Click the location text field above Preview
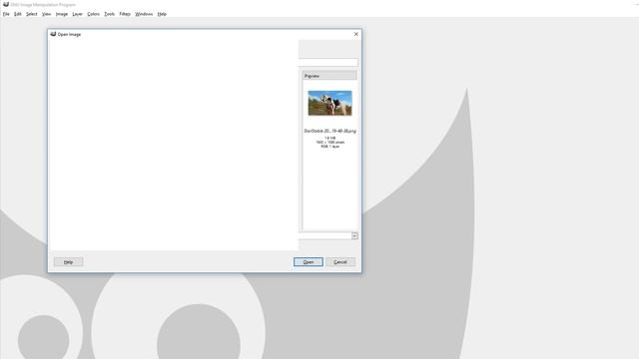Image resolution: width=639 pixels, height=359 pixels. coord(328,62)
